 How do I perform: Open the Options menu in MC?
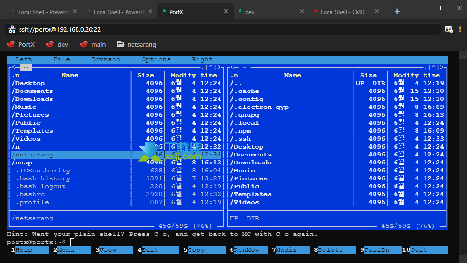click(156, 59)
